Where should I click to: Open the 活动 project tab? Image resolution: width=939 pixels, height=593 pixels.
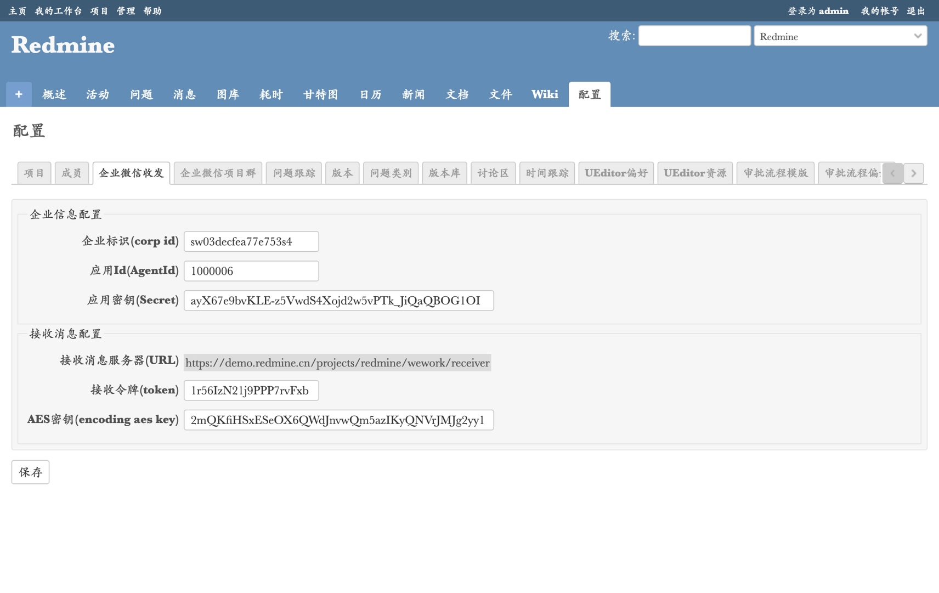(98, 94)
